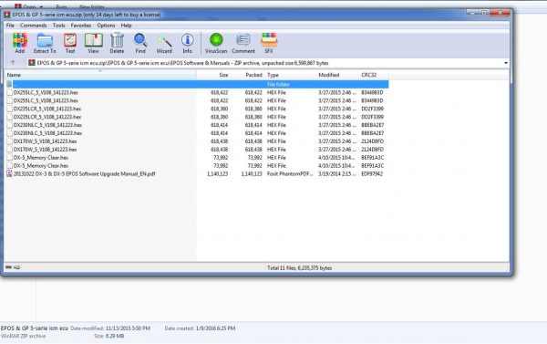Click the SFX toolbar icon
The width and height of the screenshot is (547, 344).
(269, 43)
